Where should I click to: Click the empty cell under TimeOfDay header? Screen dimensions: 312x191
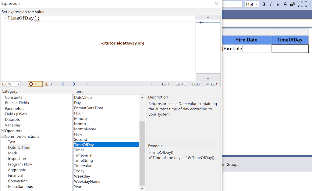(x=290, y=49)
